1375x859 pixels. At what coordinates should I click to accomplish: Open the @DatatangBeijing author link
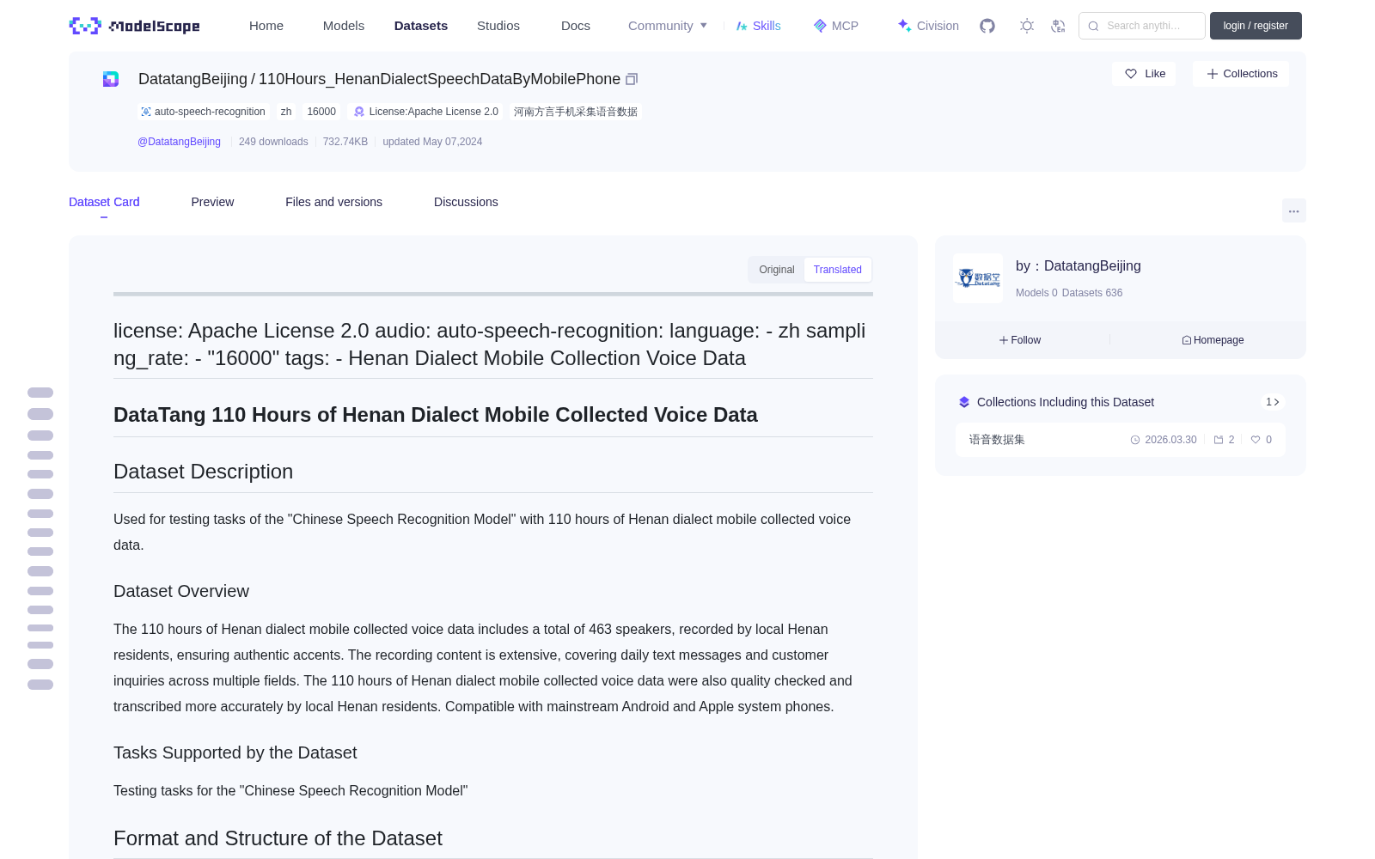tap(179, 142)
